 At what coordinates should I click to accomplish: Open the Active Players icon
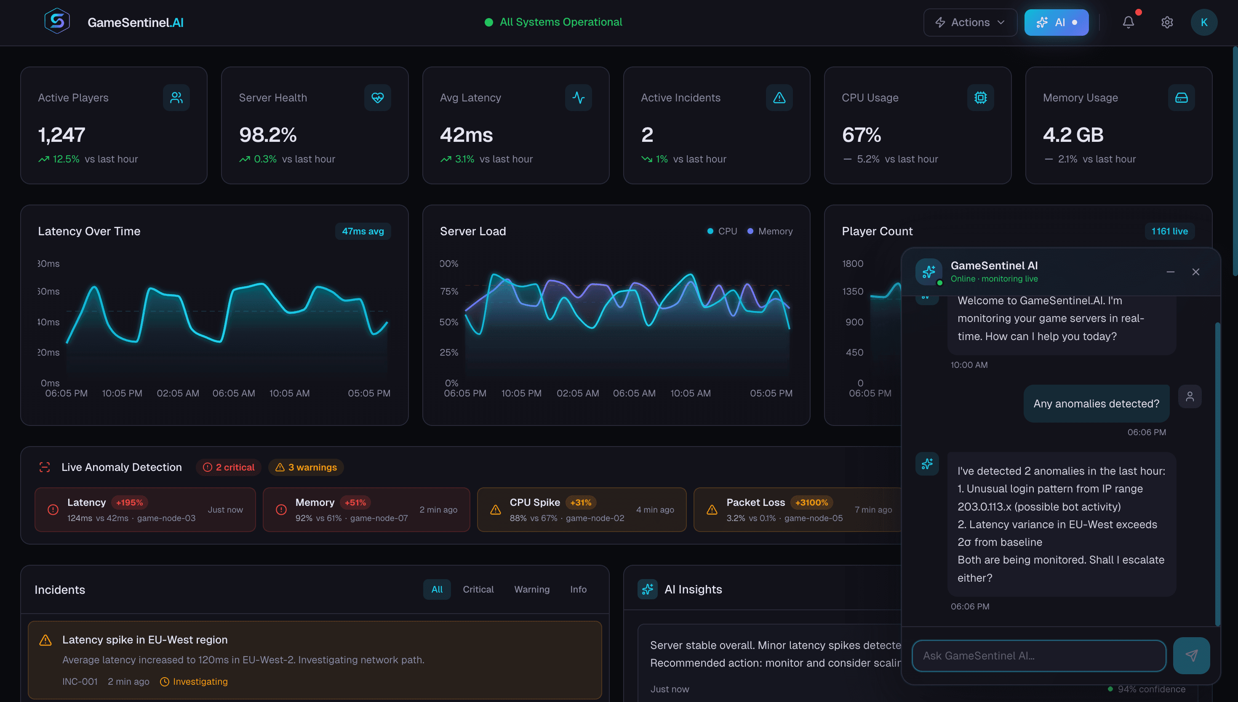(x=176, y=97)
